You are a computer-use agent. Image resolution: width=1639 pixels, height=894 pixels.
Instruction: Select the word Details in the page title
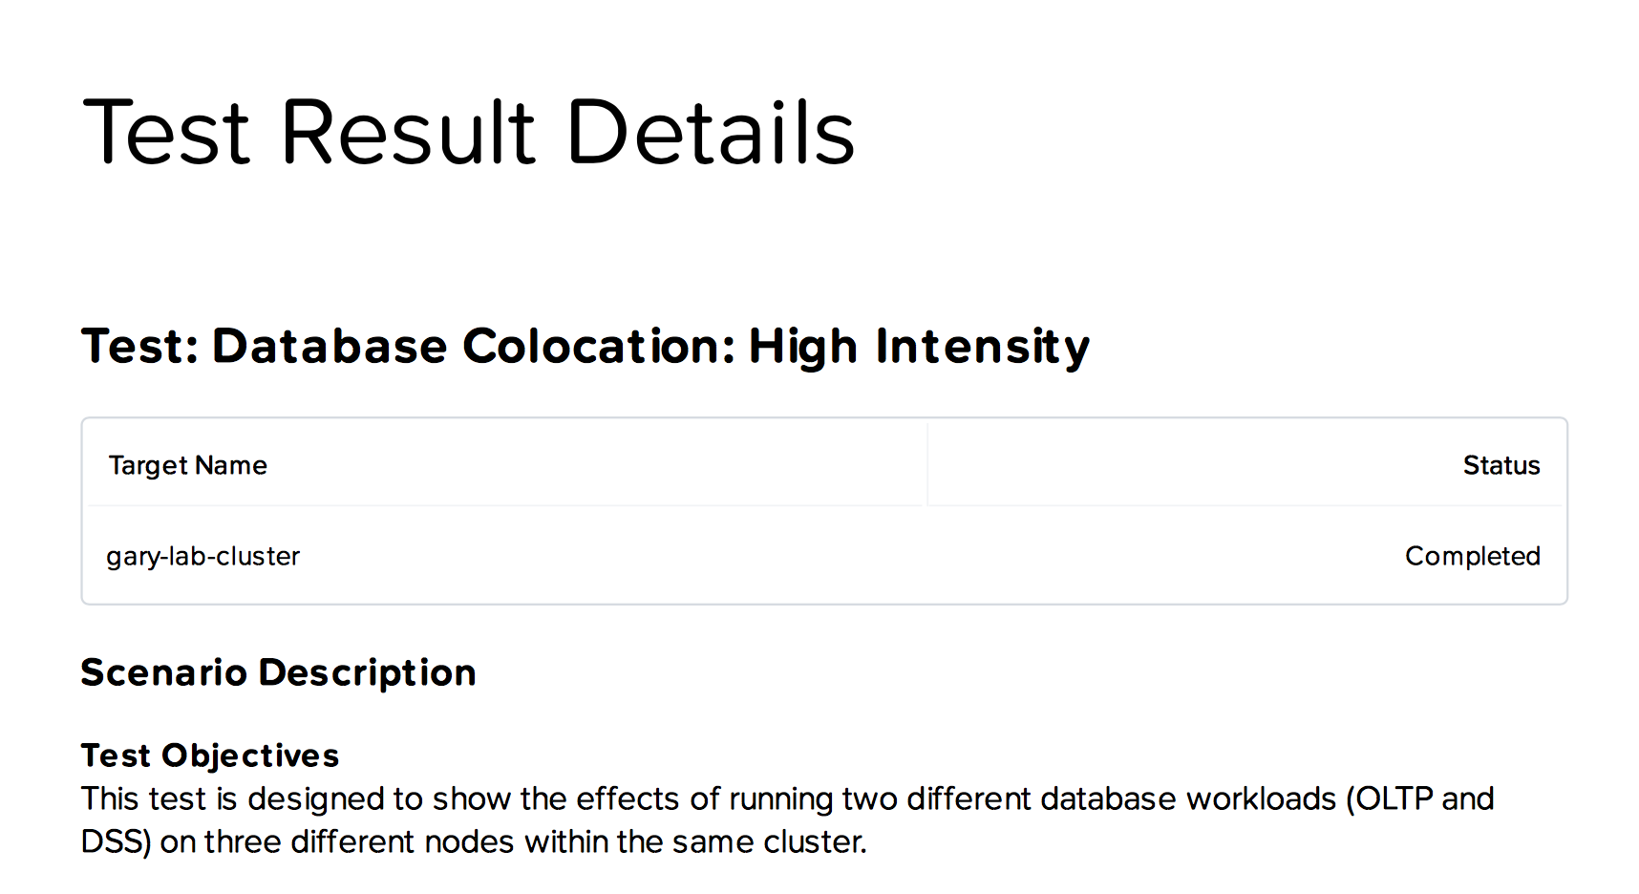(x=711, y=133)
